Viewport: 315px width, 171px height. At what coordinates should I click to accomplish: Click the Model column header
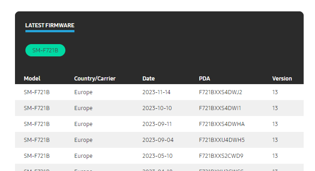(x=32, y=79)
